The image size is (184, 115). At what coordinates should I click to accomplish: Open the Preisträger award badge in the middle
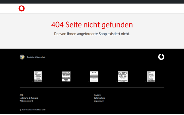[94, 76]
